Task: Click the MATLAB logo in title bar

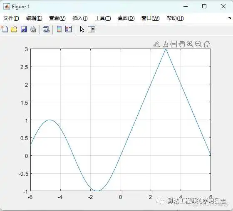Action: click(7, 6)
